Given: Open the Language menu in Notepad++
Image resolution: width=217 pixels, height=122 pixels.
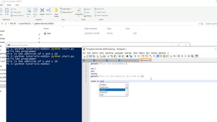Looking at the screenshot, I should [119, 53].
